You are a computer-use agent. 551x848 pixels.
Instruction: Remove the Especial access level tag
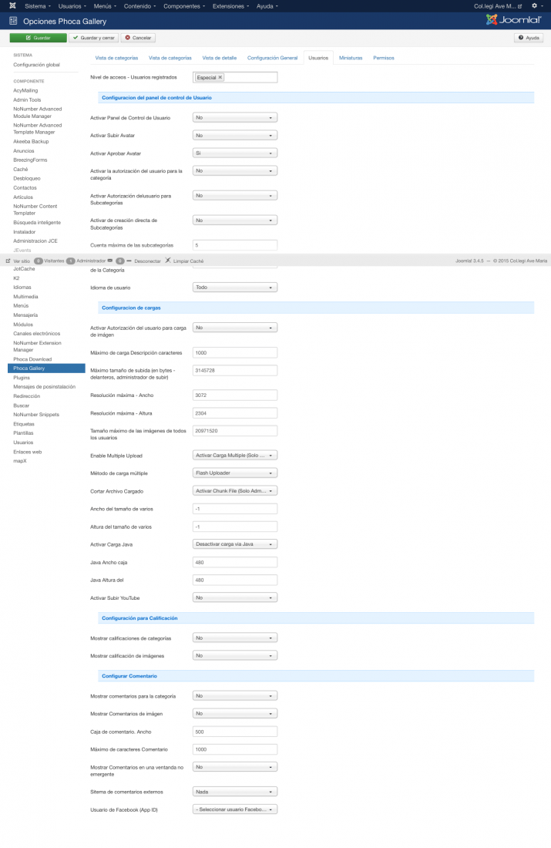(220, 77)
